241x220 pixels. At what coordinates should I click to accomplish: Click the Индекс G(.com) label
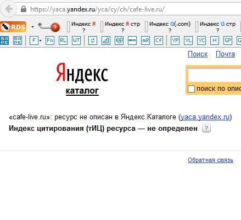click(x=170, y=24)
